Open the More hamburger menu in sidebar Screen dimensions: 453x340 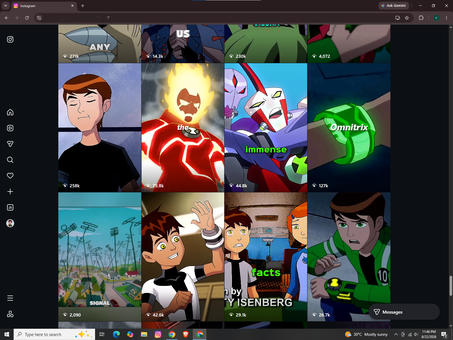pyautogui.click(x=10, y=298)
